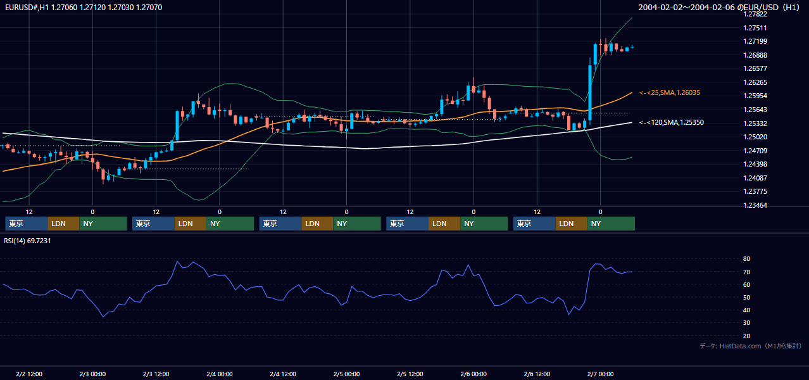Click price axis label 1.25643
Viewport: 809px width, 380px height.
point(756,110)
